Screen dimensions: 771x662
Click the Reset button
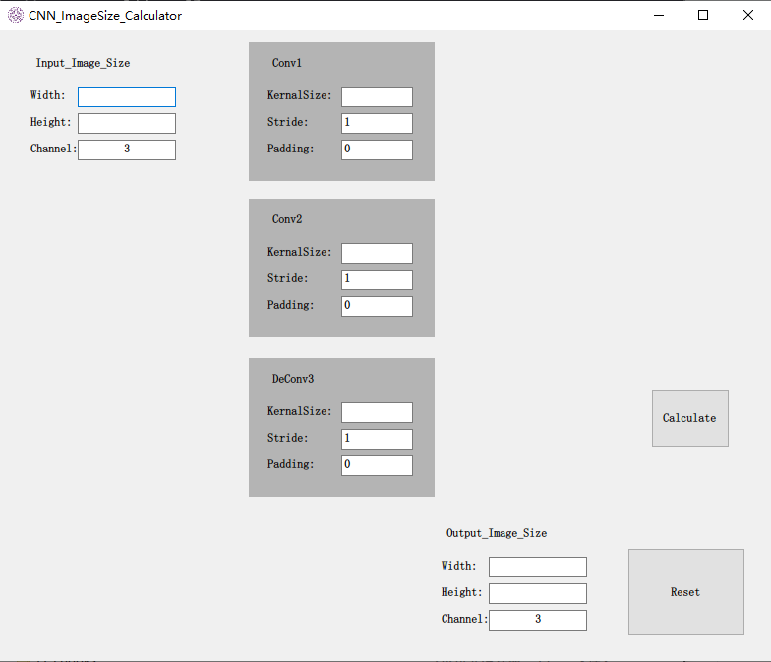point(686,592)
